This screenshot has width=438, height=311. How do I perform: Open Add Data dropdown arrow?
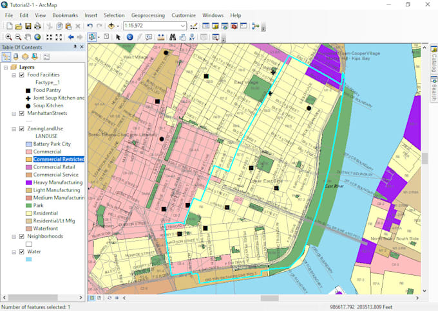[118, 26]
